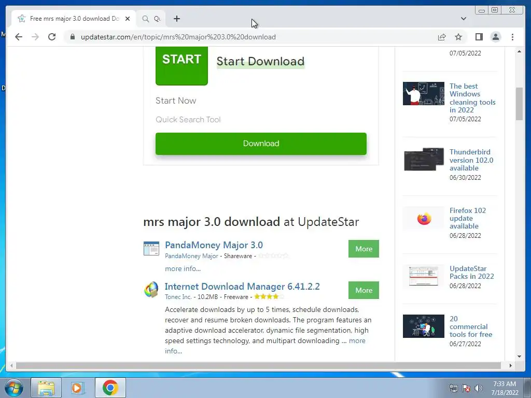Close the 'Free mrs major 3.0 download' tab
The image size is (531, 398).
point(128,19)
